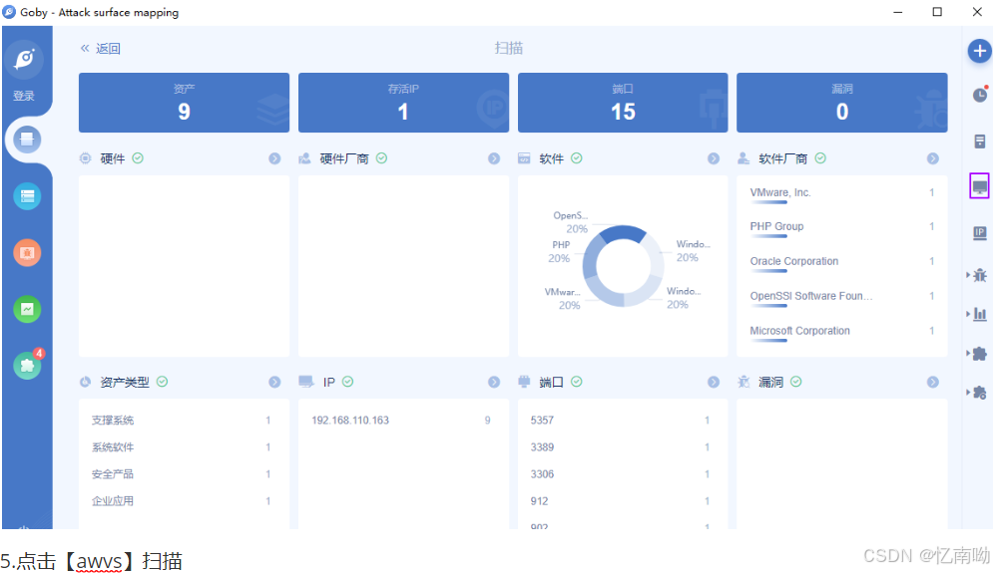Click green check next to 端口 heading
994x573 pixels.
click(576, 382)
